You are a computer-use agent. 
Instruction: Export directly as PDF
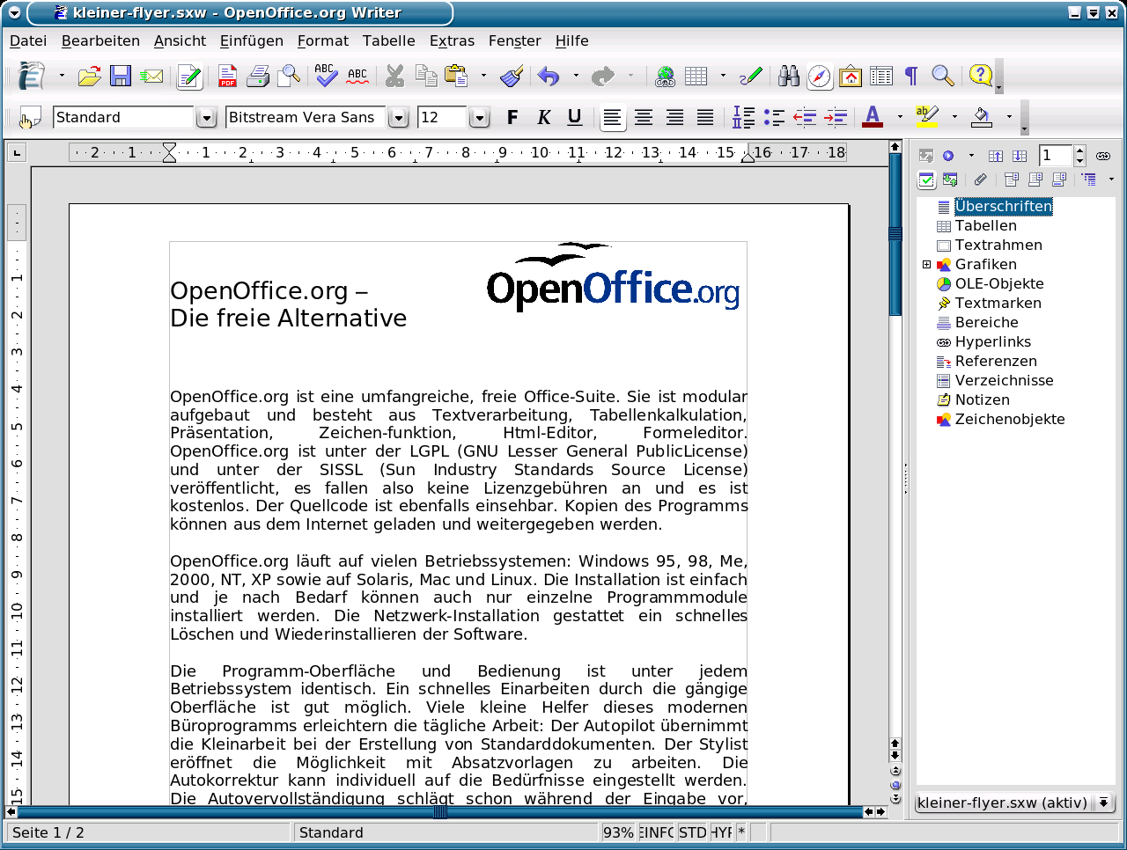coord(227,77)
